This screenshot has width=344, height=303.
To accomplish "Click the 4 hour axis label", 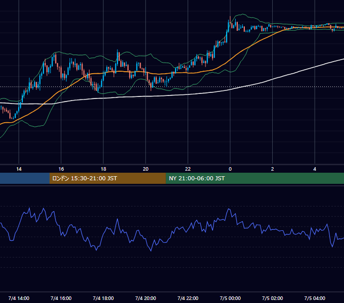I will point(315,169).
